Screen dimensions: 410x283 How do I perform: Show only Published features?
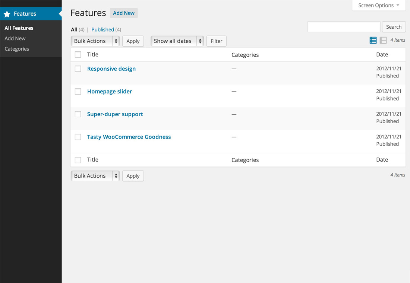102,29
